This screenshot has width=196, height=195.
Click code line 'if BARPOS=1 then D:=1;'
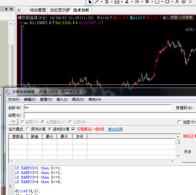[38, 168]
